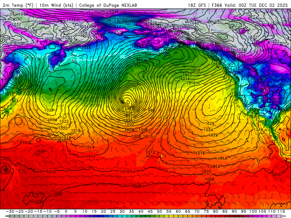
Task: Click the 25 value on temperature legend
Action: [113, 211]
